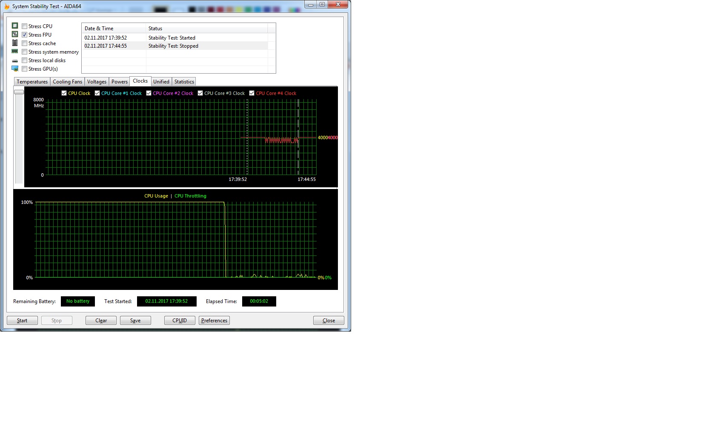Switch to the Cooling Fans tab

67,82
